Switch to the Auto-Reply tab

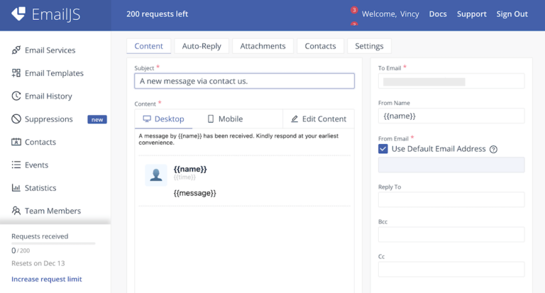202,46
